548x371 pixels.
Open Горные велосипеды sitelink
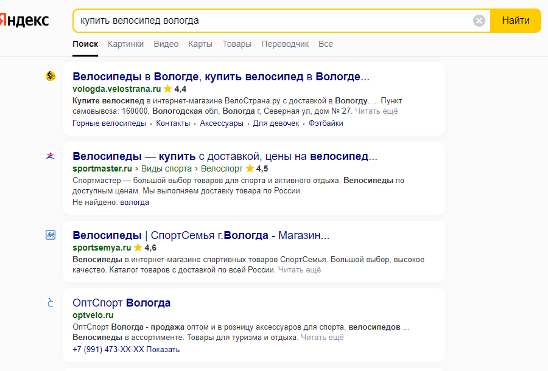click(110, 123)
